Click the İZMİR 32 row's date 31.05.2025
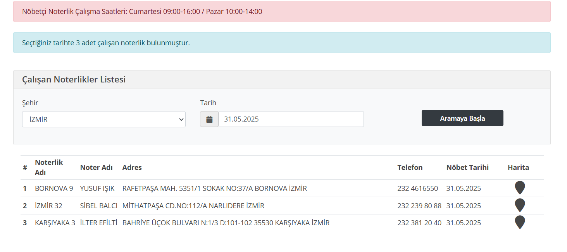The image size is (567, 252). (464, 206)
